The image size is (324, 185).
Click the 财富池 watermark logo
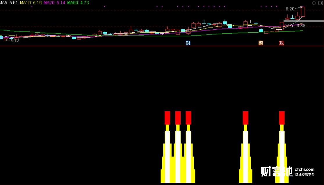click(277, 172)
